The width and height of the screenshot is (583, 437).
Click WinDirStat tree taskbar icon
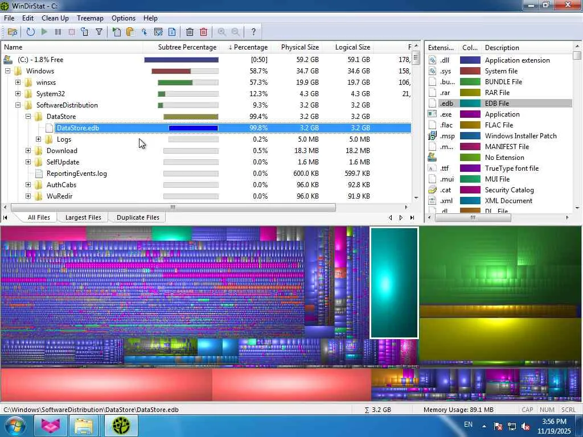pyautogui.click(x=121, y=426)
